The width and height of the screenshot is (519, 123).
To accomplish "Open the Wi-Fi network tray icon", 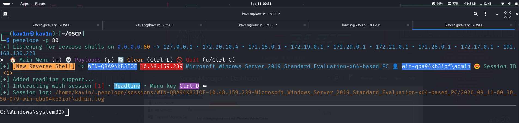I will coord(503,4).
